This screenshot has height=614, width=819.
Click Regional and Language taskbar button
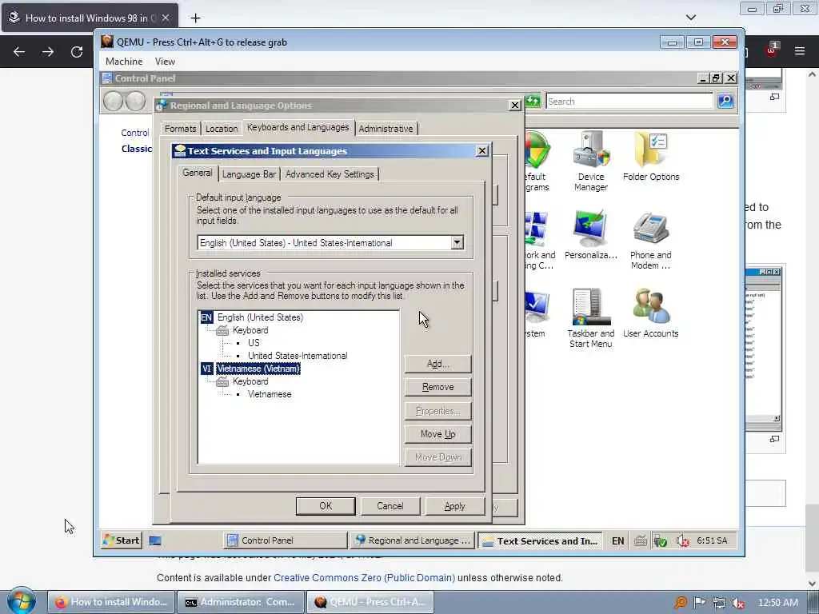click(413, 540)
